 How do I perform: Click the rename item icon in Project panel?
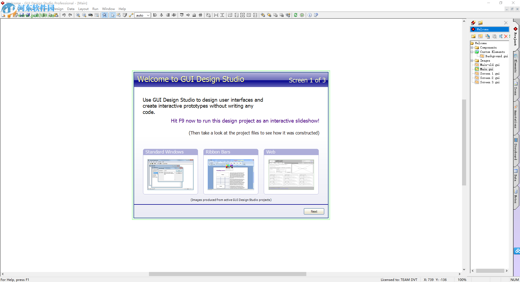coord(501,36)
